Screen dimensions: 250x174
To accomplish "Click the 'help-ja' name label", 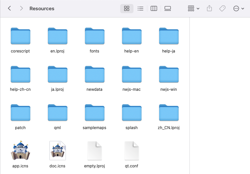I will click(x=169, y=51).
